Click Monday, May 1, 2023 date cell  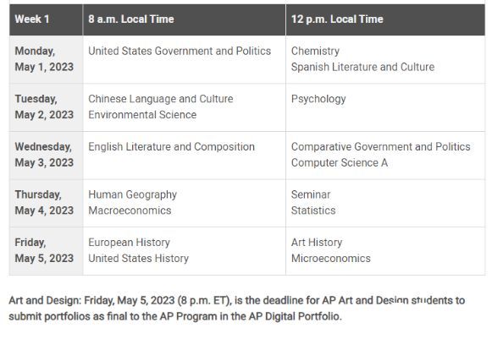[46, 59]
